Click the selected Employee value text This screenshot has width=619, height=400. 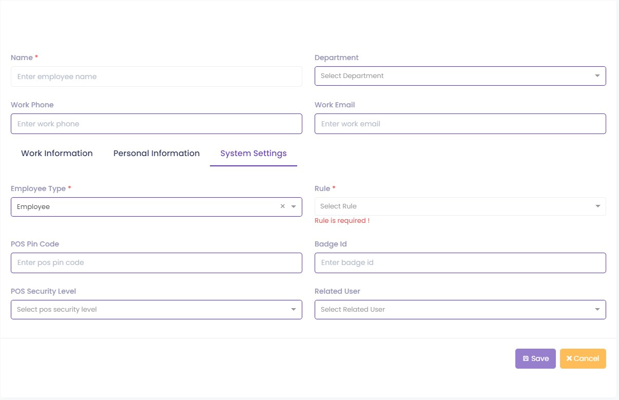[x=33, y=206]
